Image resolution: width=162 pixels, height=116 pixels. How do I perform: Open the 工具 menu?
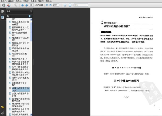[x=33, y=1]
